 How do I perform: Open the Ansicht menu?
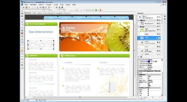point(41,5)
